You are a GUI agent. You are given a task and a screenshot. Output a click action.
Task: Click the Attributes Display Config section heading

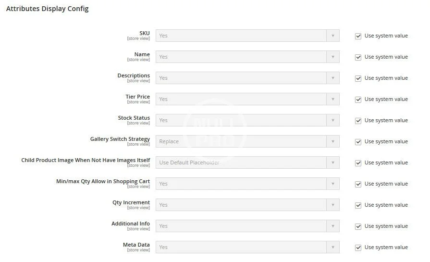click(x=47, y=9)
